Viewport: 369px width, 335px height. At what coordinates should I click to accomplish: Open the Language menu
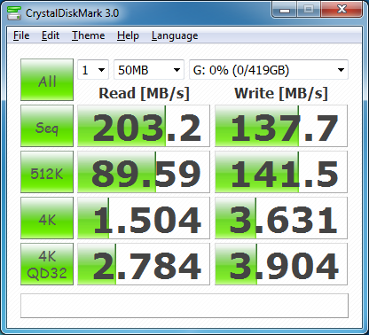[175, 35]
